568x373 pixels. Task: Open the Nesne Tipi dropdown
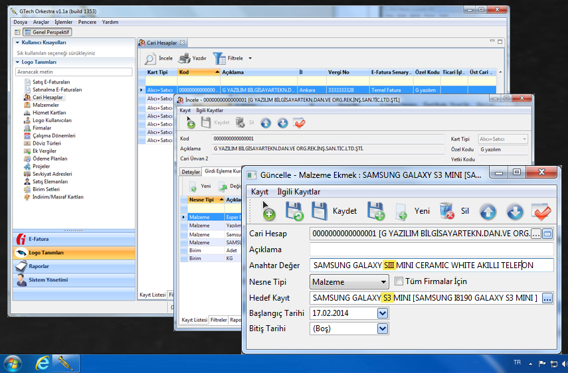(382, 282)
